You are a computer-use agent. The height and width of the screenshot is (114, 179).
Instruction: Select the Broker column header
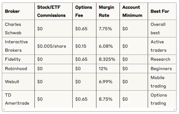tap(18, 11)
